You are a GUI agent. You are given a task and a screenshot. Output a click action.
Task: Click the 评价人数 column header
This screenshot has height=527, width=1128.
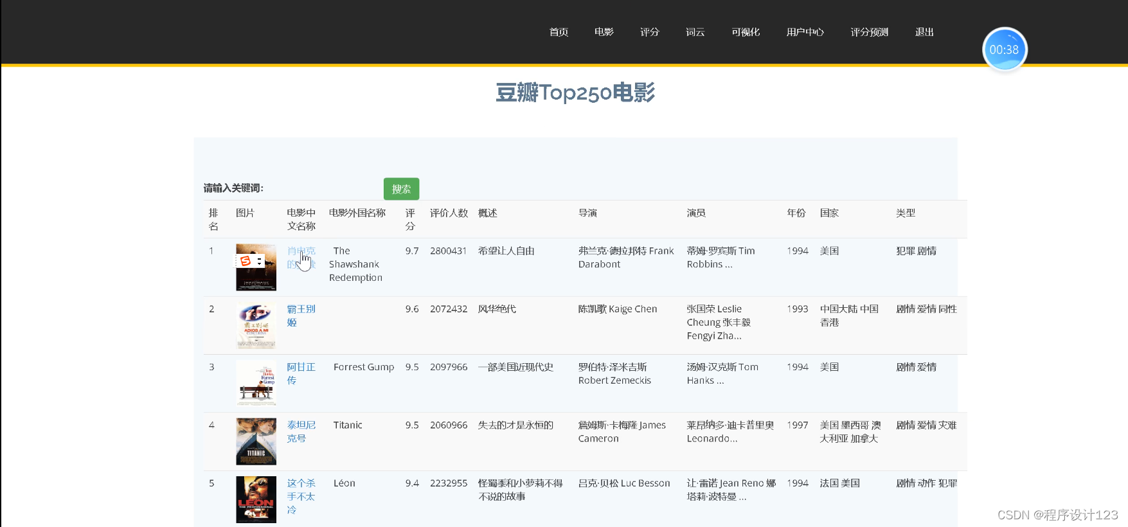[x=449, y=213]
